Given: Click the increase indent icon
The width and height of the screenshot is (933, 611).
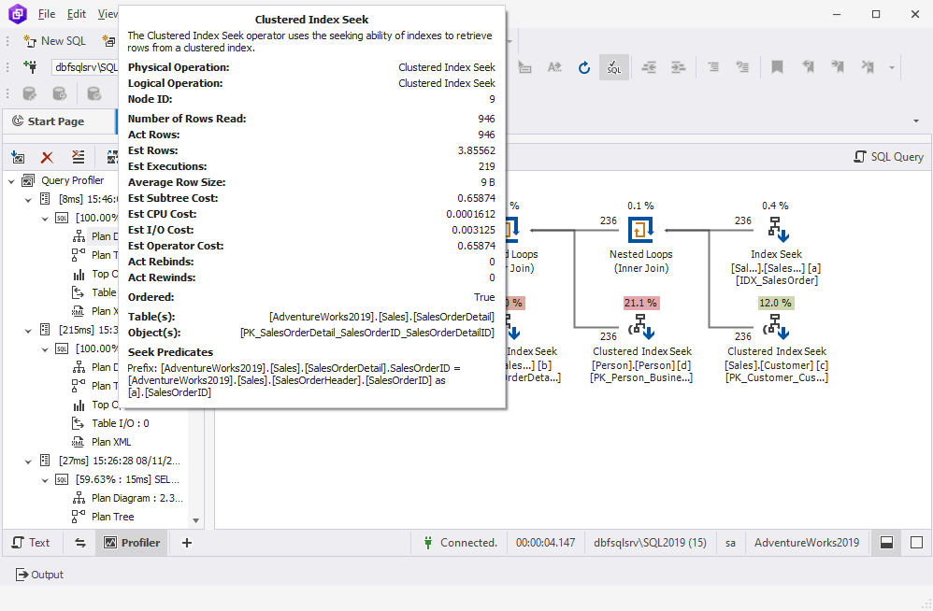Looking at the screenshot, I should [679, 67].
